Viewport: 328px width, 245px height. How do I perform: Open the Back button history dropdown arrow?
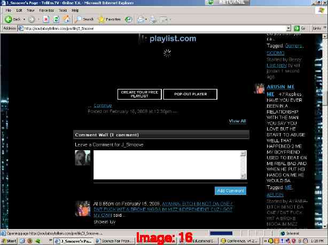(24, 19)
